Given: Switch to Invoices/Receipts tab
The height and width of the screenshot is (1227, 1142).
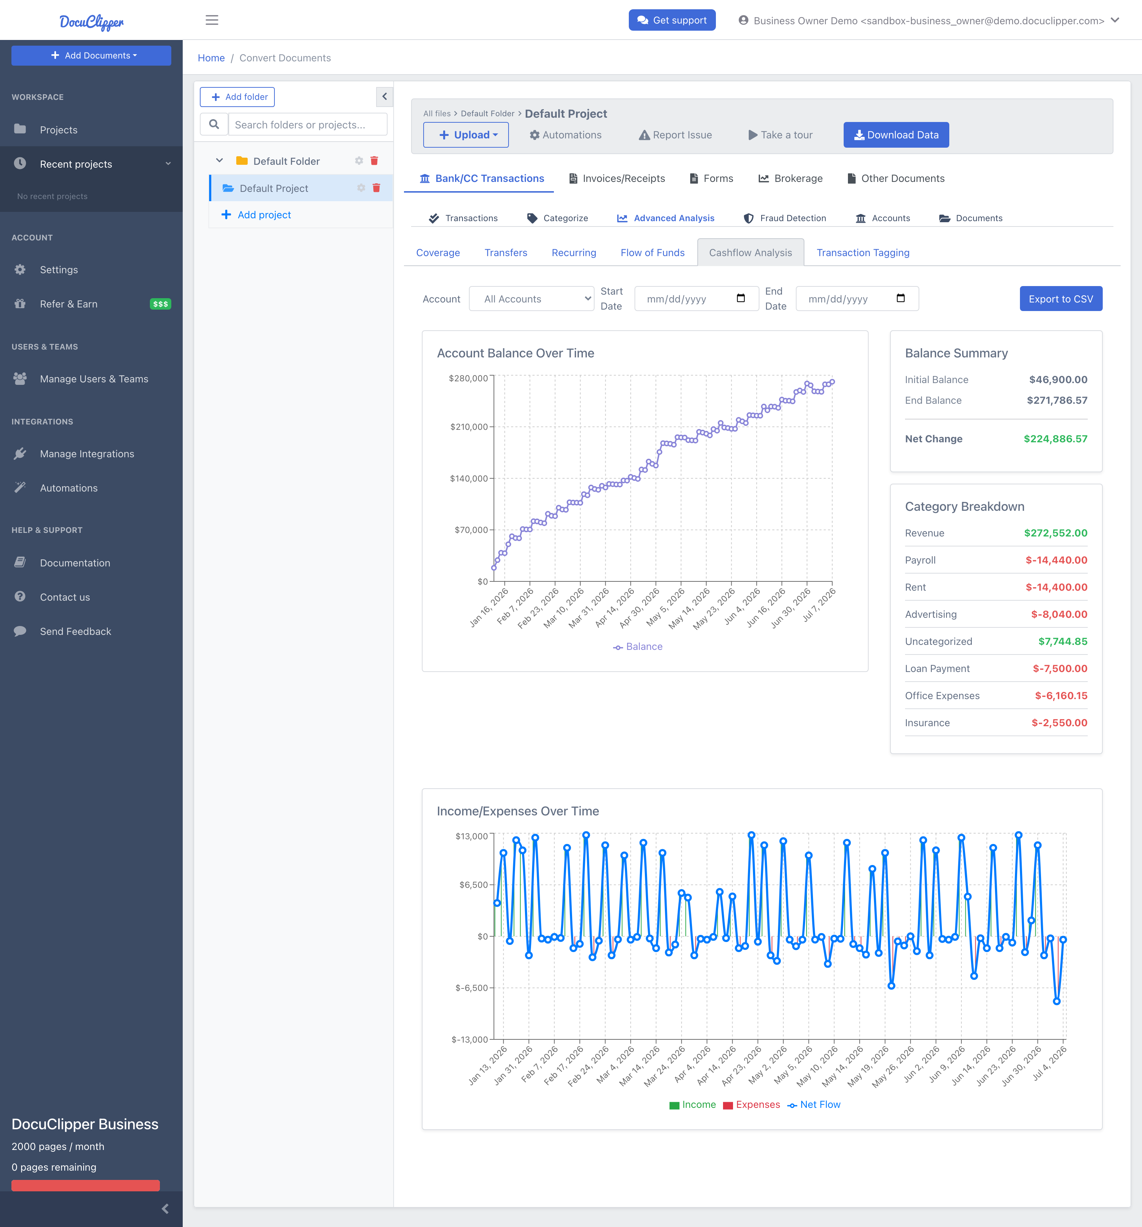Looking at the screenshot, I should tap(616, 178).
